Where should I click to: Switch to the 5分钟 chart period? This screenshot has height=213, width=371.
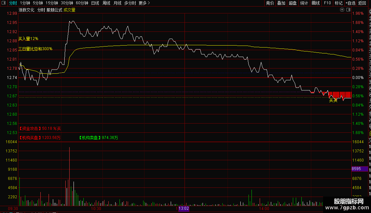click(x=38, y=3)
